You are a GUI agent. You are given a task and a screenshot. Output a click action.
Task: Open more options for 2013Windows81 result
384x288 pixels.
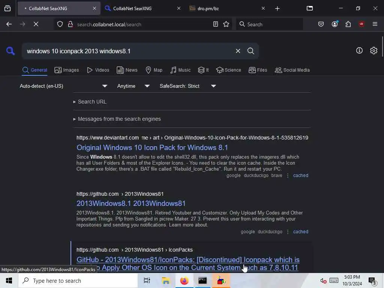(288, 232)
